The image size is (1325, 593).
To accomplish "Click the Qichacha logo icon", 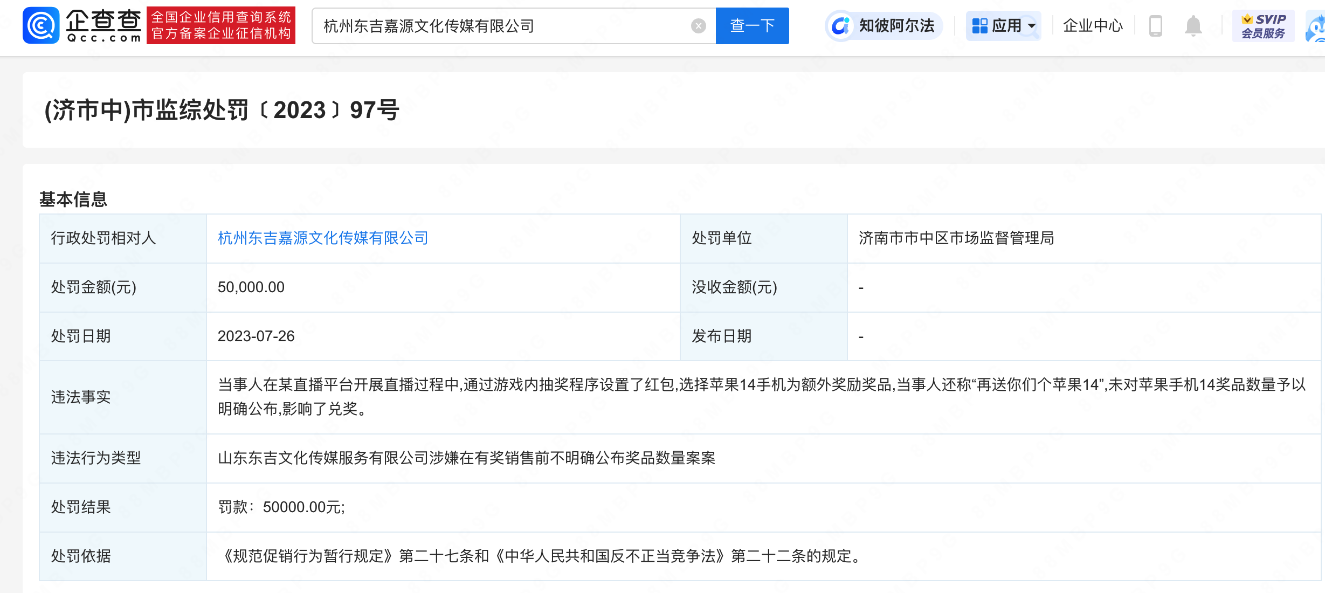I will click(41, 25).
